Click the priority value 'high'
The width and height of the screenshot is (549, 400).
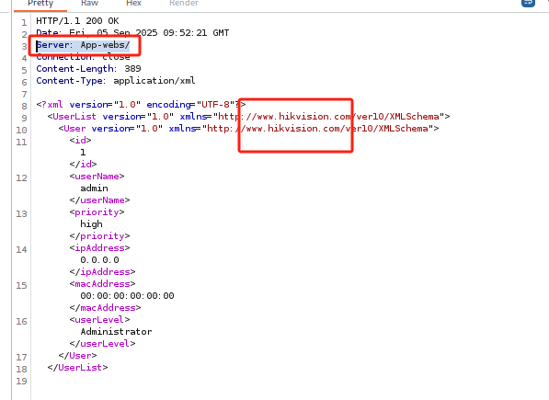tap(91, 224)
